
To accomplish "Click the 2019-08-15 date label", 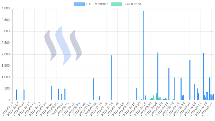I will pos(129,109).
